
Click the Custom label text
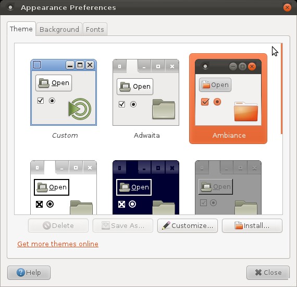click(x=65, y=136)
